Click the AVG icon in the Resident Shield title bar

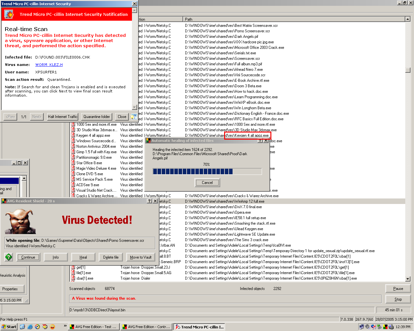[4, 201]
